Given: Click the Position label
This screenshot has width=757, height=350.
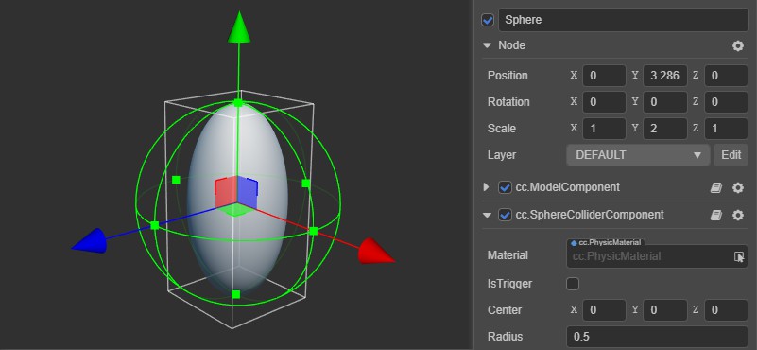Looking at the screenshot, I should coord(508,76).
